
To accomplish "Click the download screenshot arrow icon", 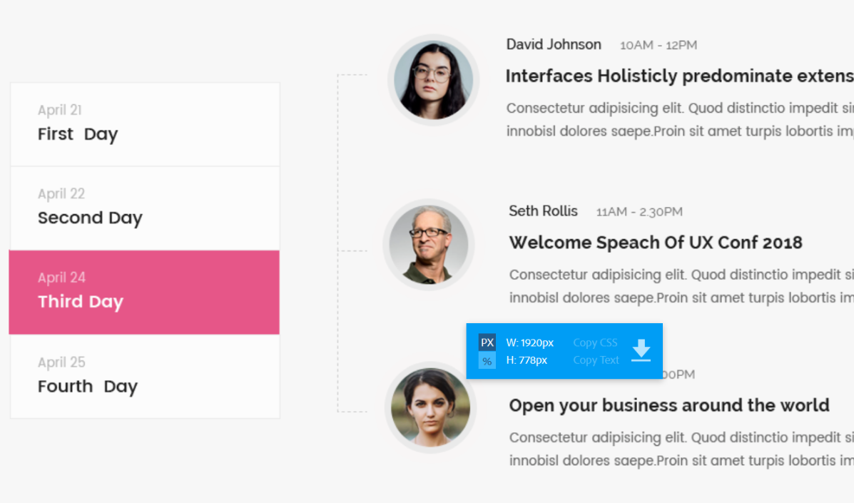I will coord(641,350).
